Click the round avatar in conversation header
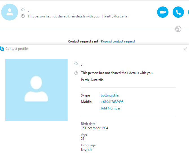This screenshot has height=157, width=189. pos(10,12)
